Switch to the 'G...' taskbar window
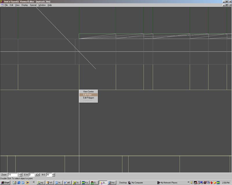The width and height of the screenshot is (232, 185). (x=94, y=183)
